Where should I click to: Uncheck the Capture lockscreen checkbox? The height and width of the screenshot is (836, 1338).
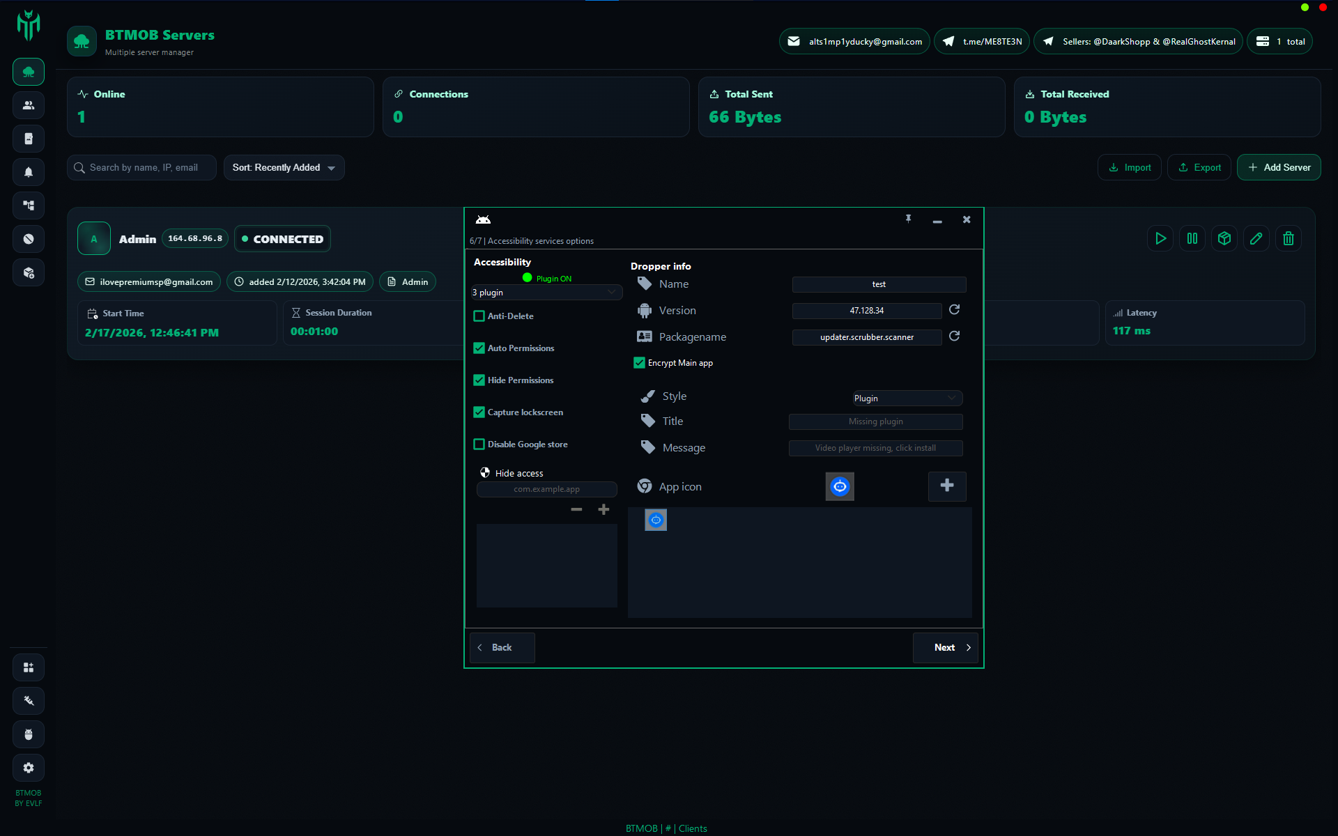pos(479,412)
